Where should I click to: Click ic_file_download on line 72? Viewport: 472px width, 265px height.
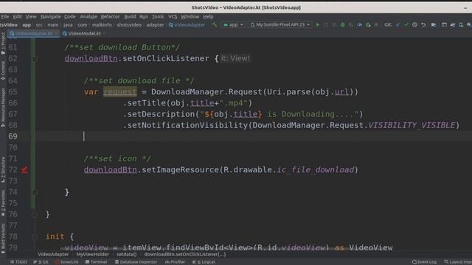point(316,170)
